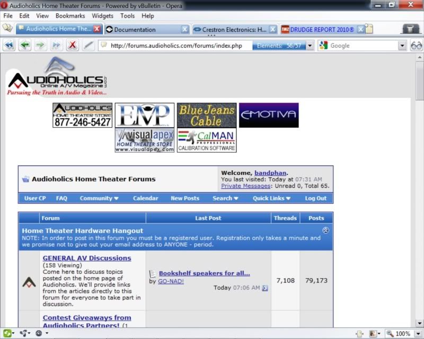The height and width of the screenshot is (339, 424).
Task: Open the GENERAL AV Discussions forum
Action: pyautogui.click(x=87, y=258)
